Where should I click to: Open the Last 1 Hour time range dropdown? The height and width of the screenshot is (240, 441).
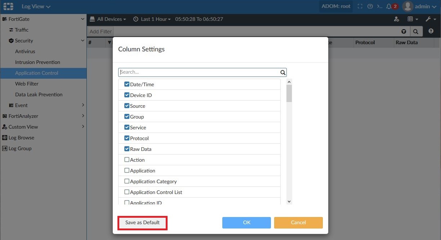[152, 19]
